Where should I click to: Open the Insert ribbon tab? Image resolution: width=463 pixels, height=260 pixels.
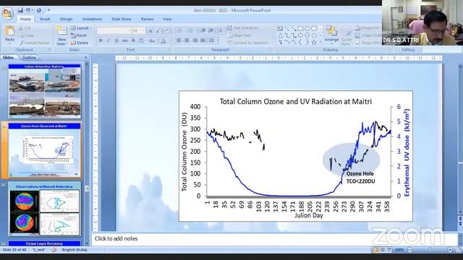click(45, 19)
